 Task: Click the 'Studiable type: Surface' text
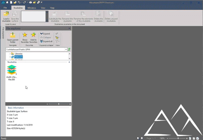[17, 111]
